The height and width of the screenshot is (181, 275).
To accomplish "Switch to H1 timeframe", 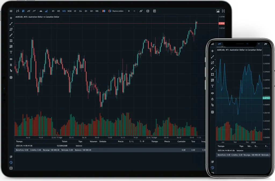I will pos(75,11).
